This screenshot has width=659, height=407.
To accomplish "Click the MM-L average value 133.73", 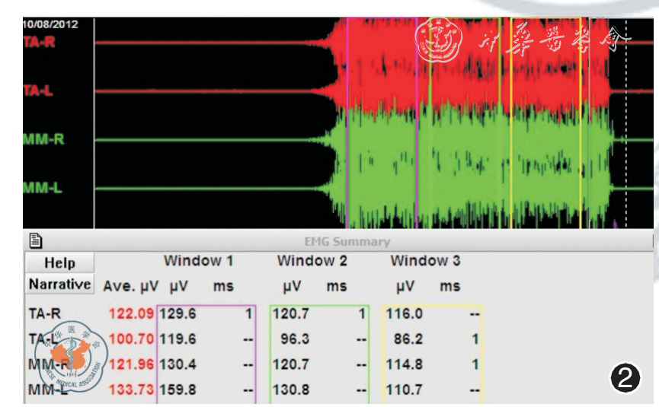I will click(130, 390).
